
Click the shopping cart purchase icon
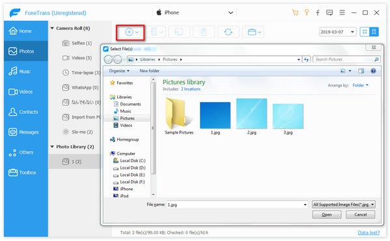coord(295,12)
